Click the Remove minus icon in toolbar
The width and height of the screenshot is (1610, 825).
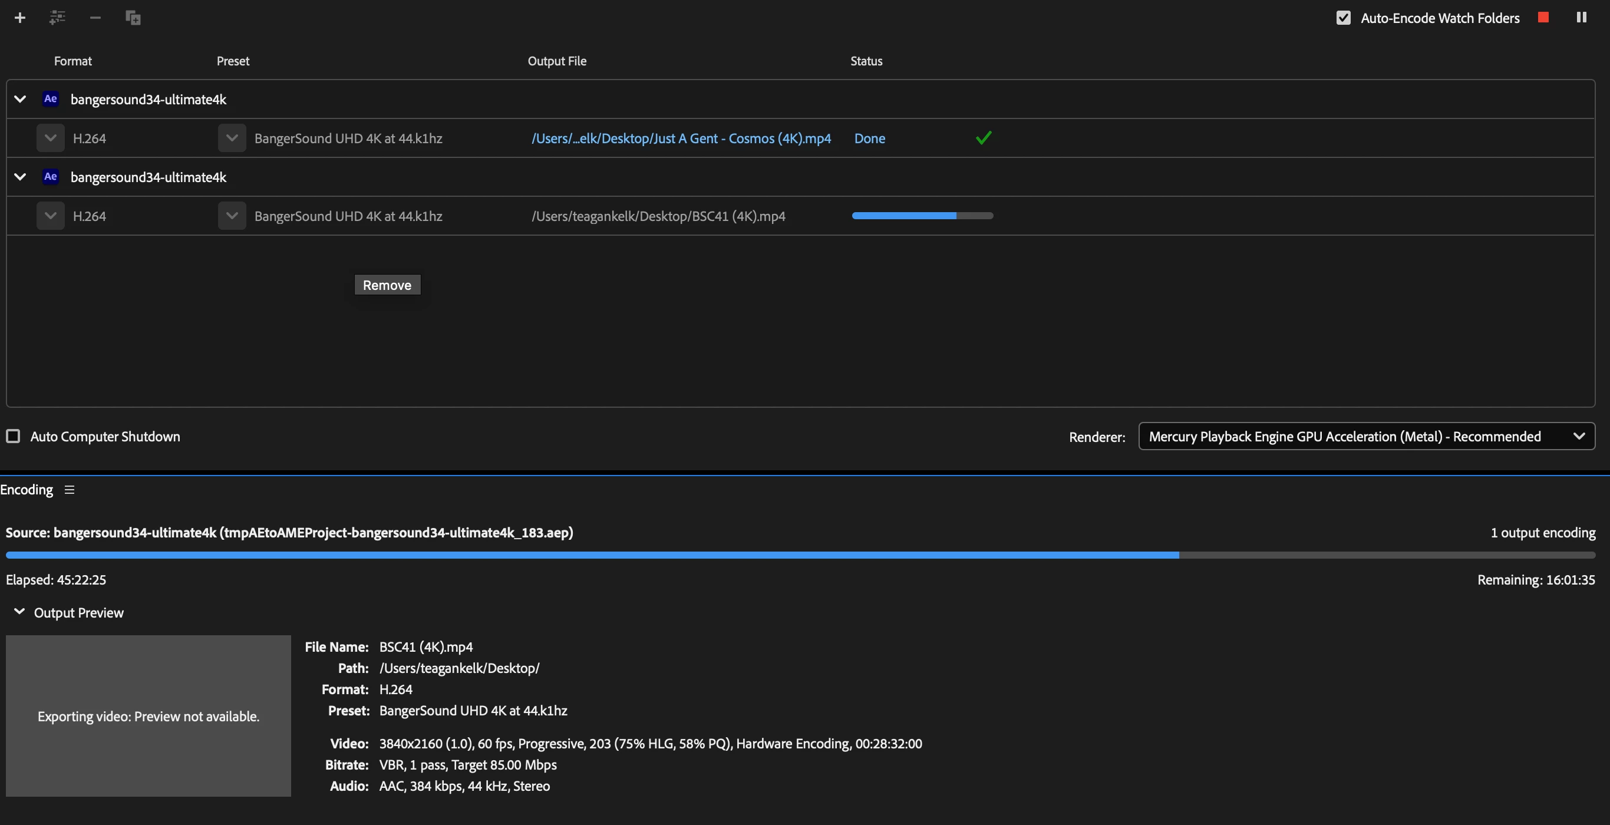[x=95, y=18]
